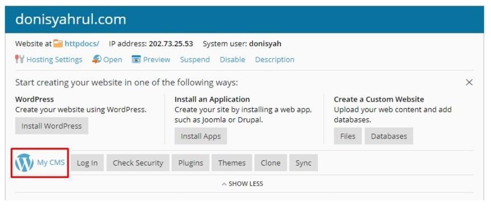Open the My CMS link
This screenshot has height=208, width=491.
click(x=51, y=162)
